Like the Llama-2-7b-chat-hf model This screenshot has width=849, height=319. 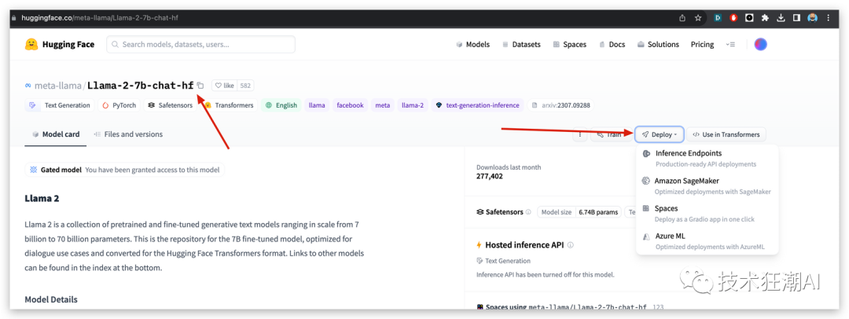[x=225, y=86]
